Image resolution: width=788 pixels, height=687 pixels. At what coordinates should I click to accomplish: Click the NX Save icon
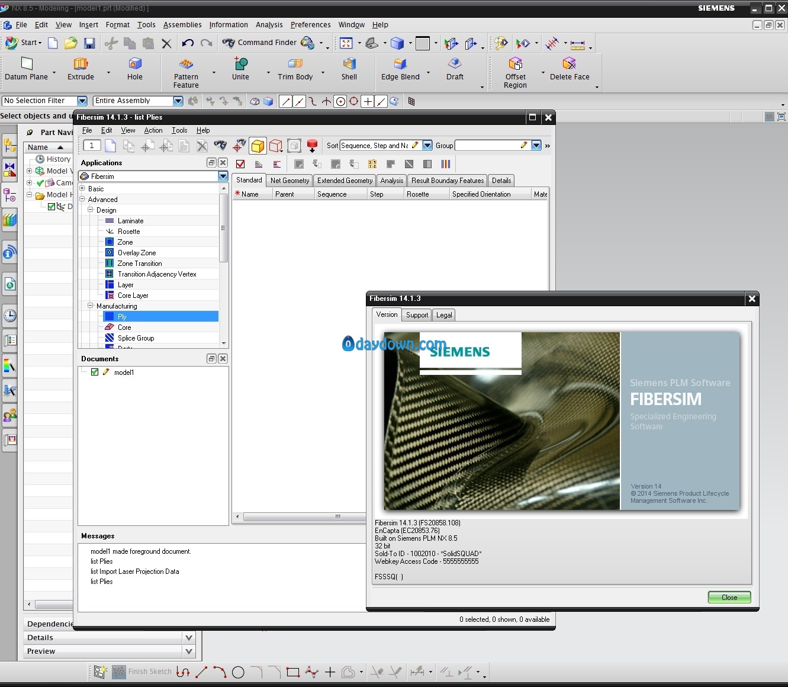[x=89, y=43]
